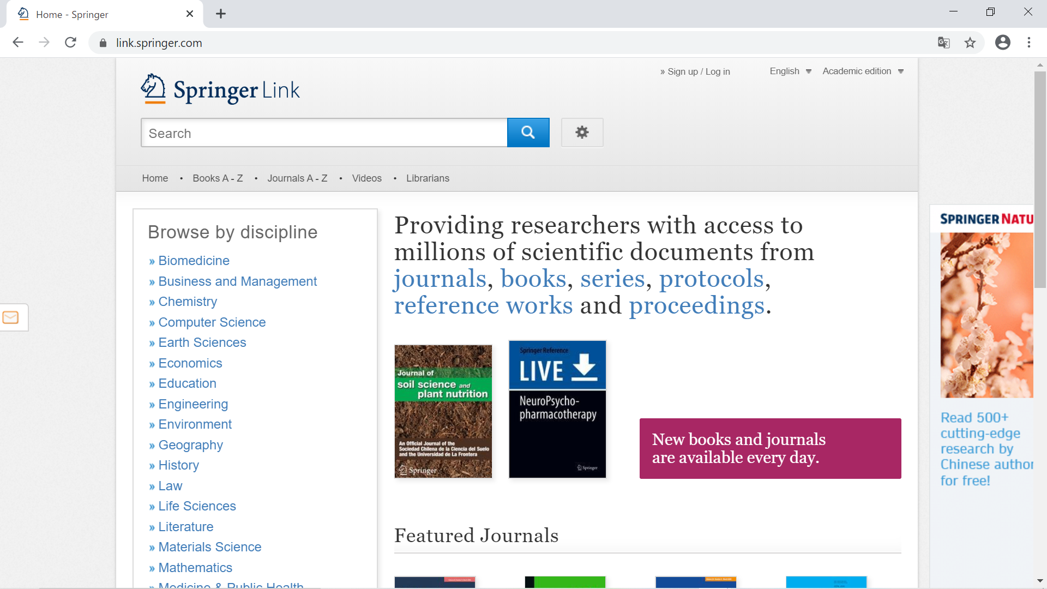Open the soil science and plant nutrition cover
The width and height of the screenshot is (1047, 589).
[x=443, y=411]
